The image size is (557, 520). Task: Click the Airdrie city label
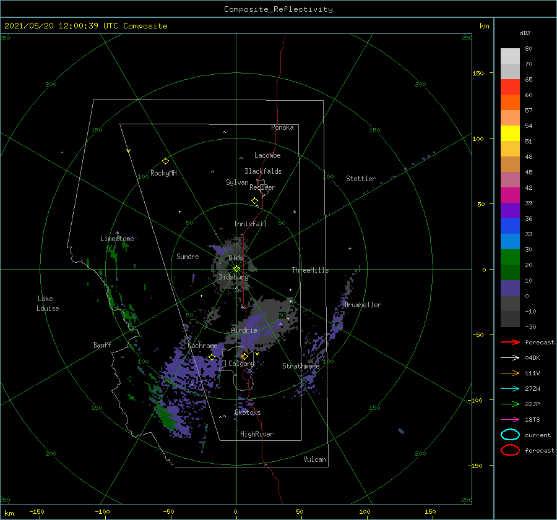pyautogui.click(x=244, y=330)
